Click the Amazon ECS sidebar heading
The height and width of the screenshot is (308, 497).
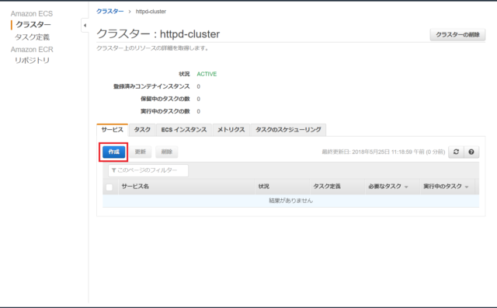(x=32, y=14)
